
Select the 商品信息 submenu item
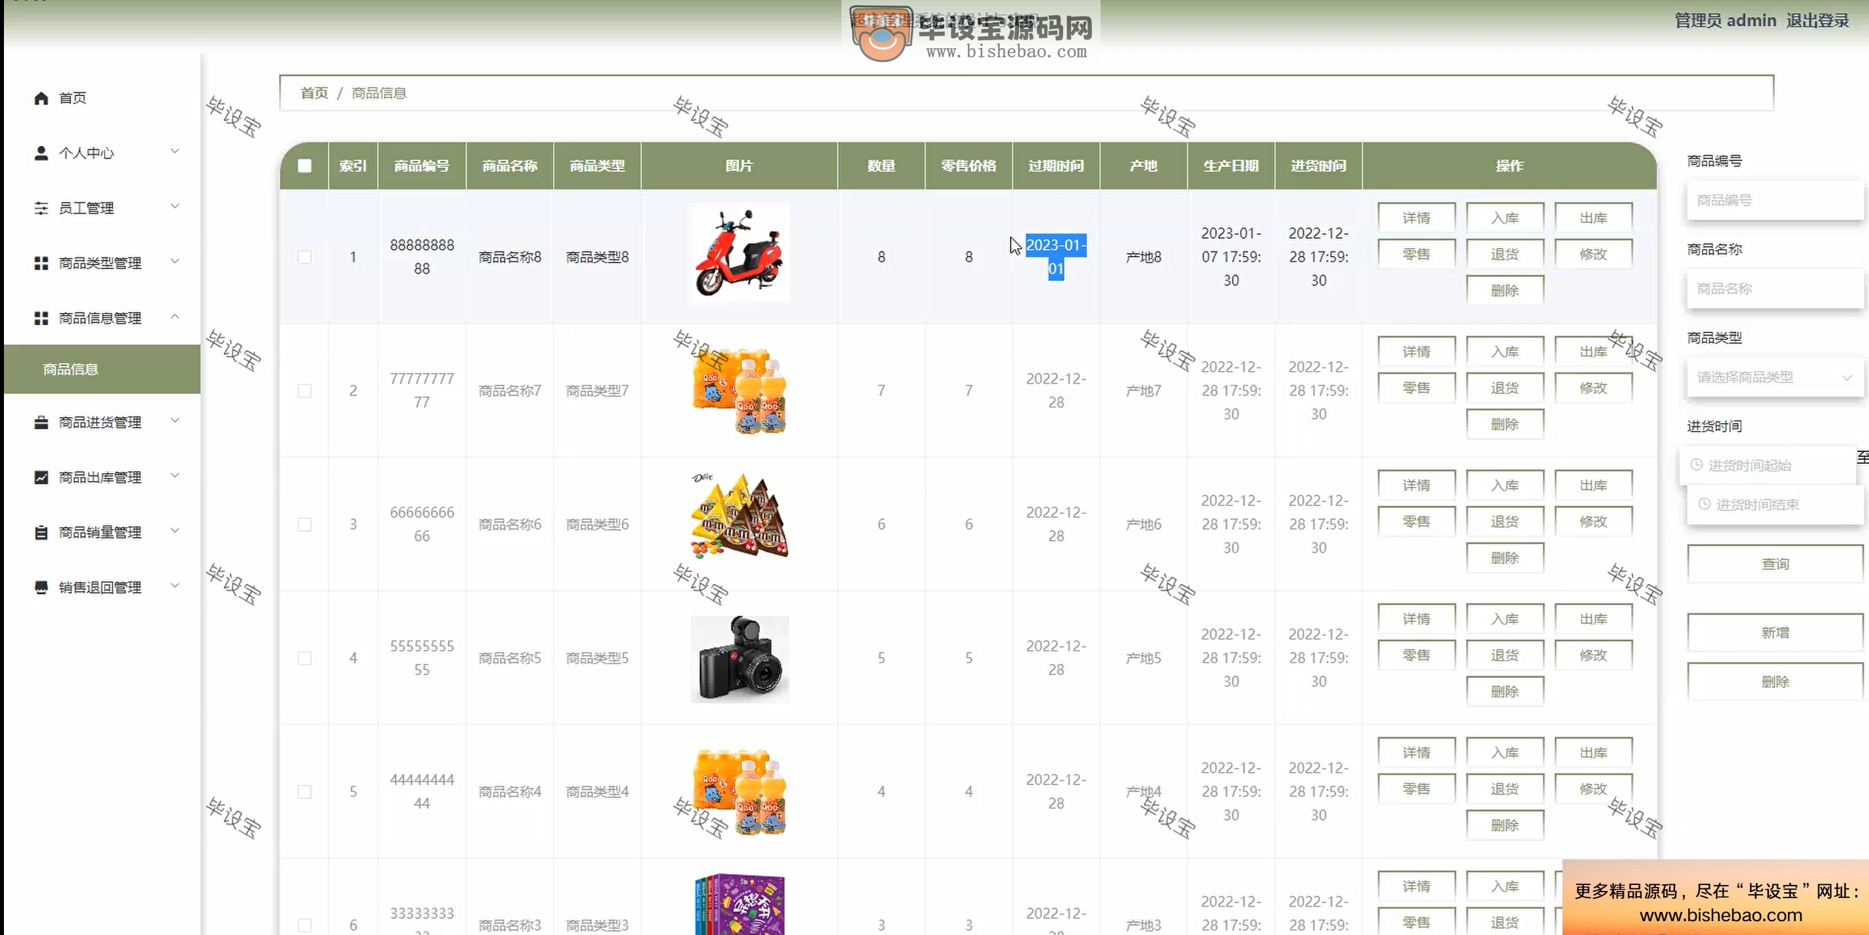101,370
